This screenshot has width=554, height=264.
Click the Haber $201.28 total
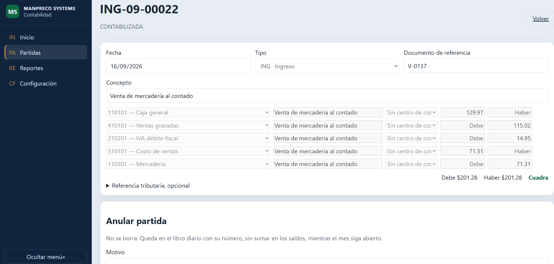click(x=503, y=178)
